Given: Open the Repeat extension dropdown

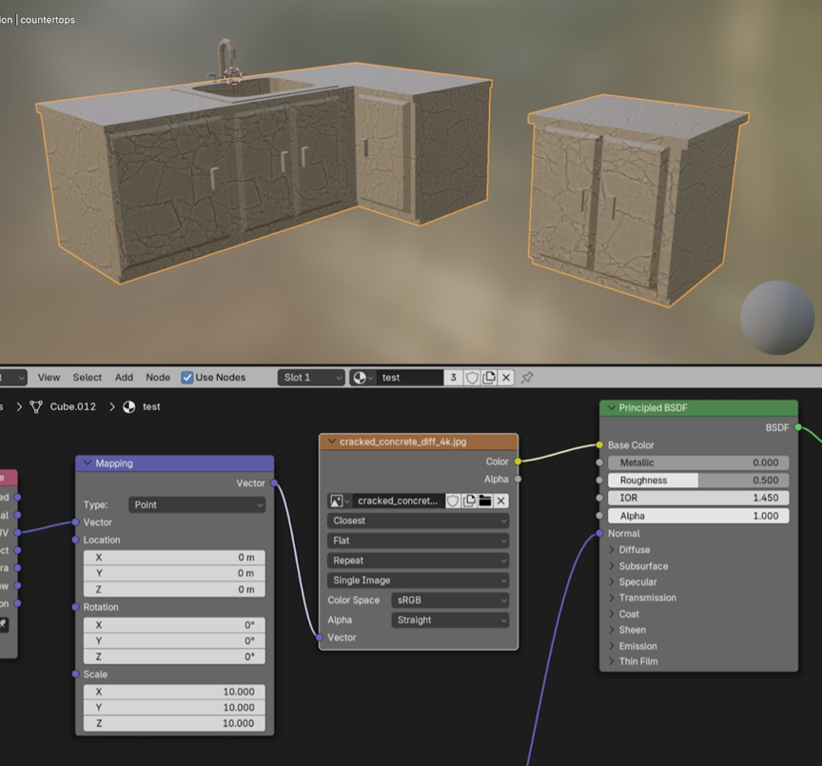Looking at the screenshot, I should coord(418,560).
